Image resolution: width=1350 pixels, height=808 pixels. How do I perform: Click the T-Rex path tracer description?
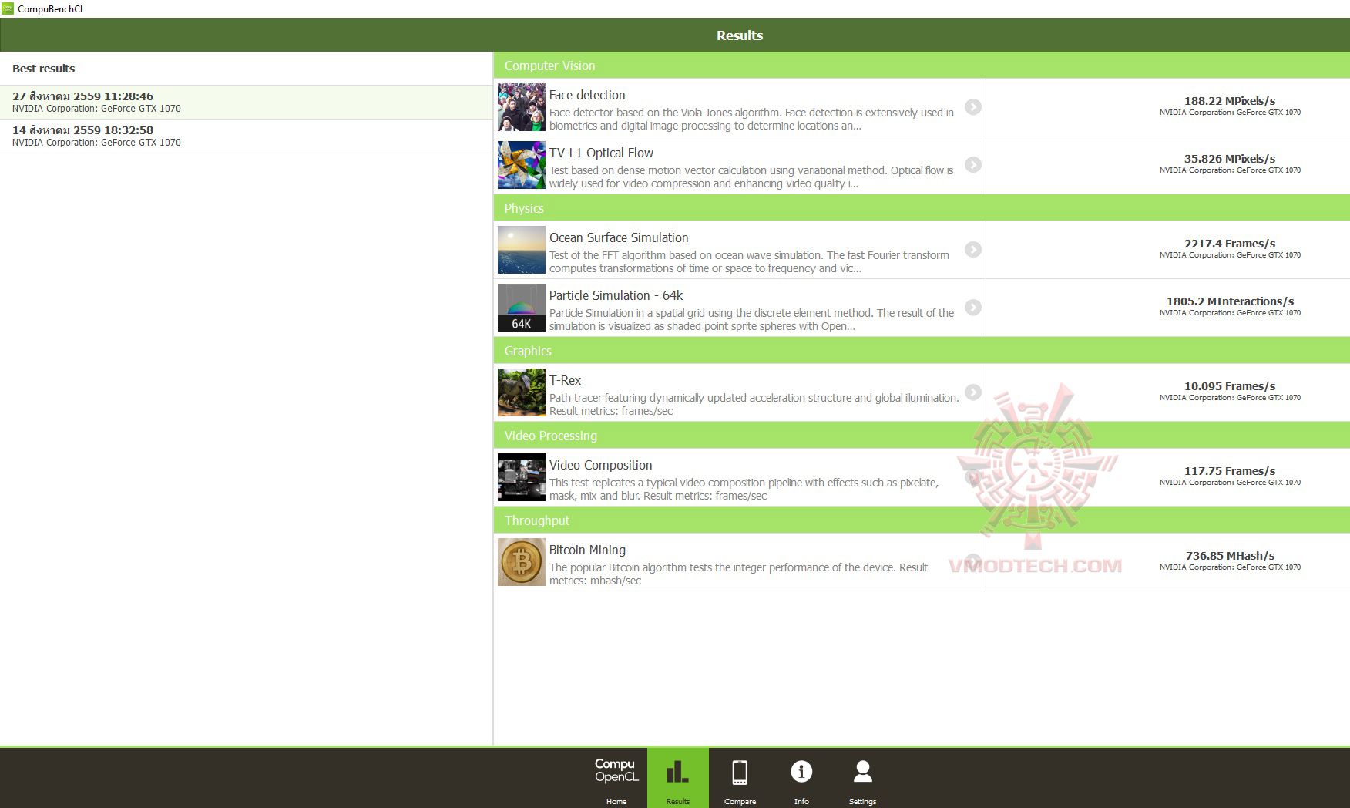[x=754, y=405]
